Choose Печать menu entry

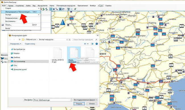point(21,25)
